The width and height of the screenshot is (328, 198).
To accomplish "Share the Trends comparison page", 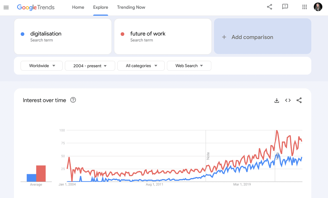I will click(270, 7).
